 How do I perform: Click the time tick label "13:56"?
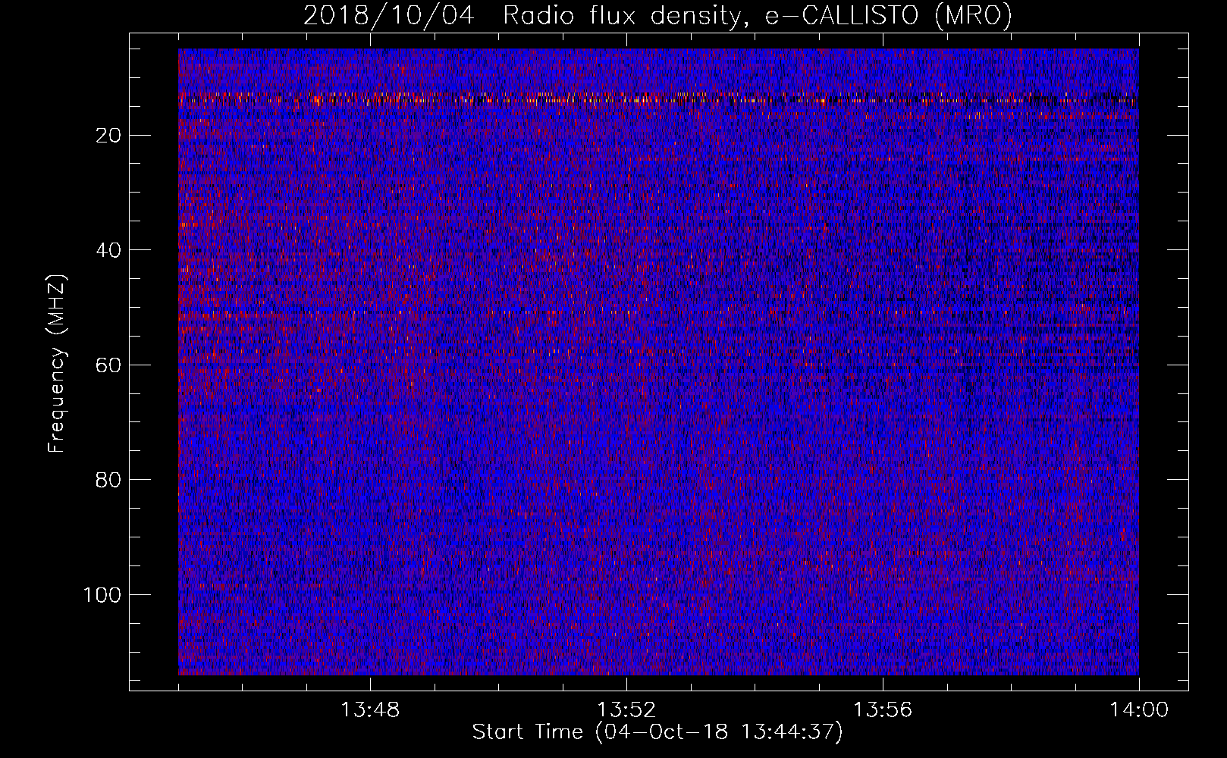tap(883, 710)
